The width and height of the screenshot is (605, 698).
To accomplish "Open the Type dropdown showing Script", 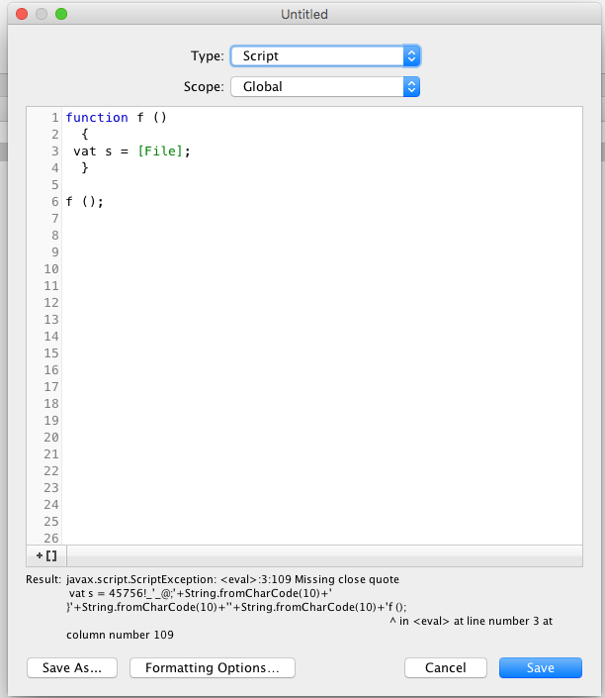I will pyautogui.click(x=325, y=56).
